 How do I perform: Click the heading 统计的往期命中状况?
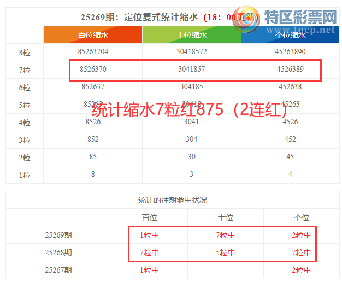(173, 200)
